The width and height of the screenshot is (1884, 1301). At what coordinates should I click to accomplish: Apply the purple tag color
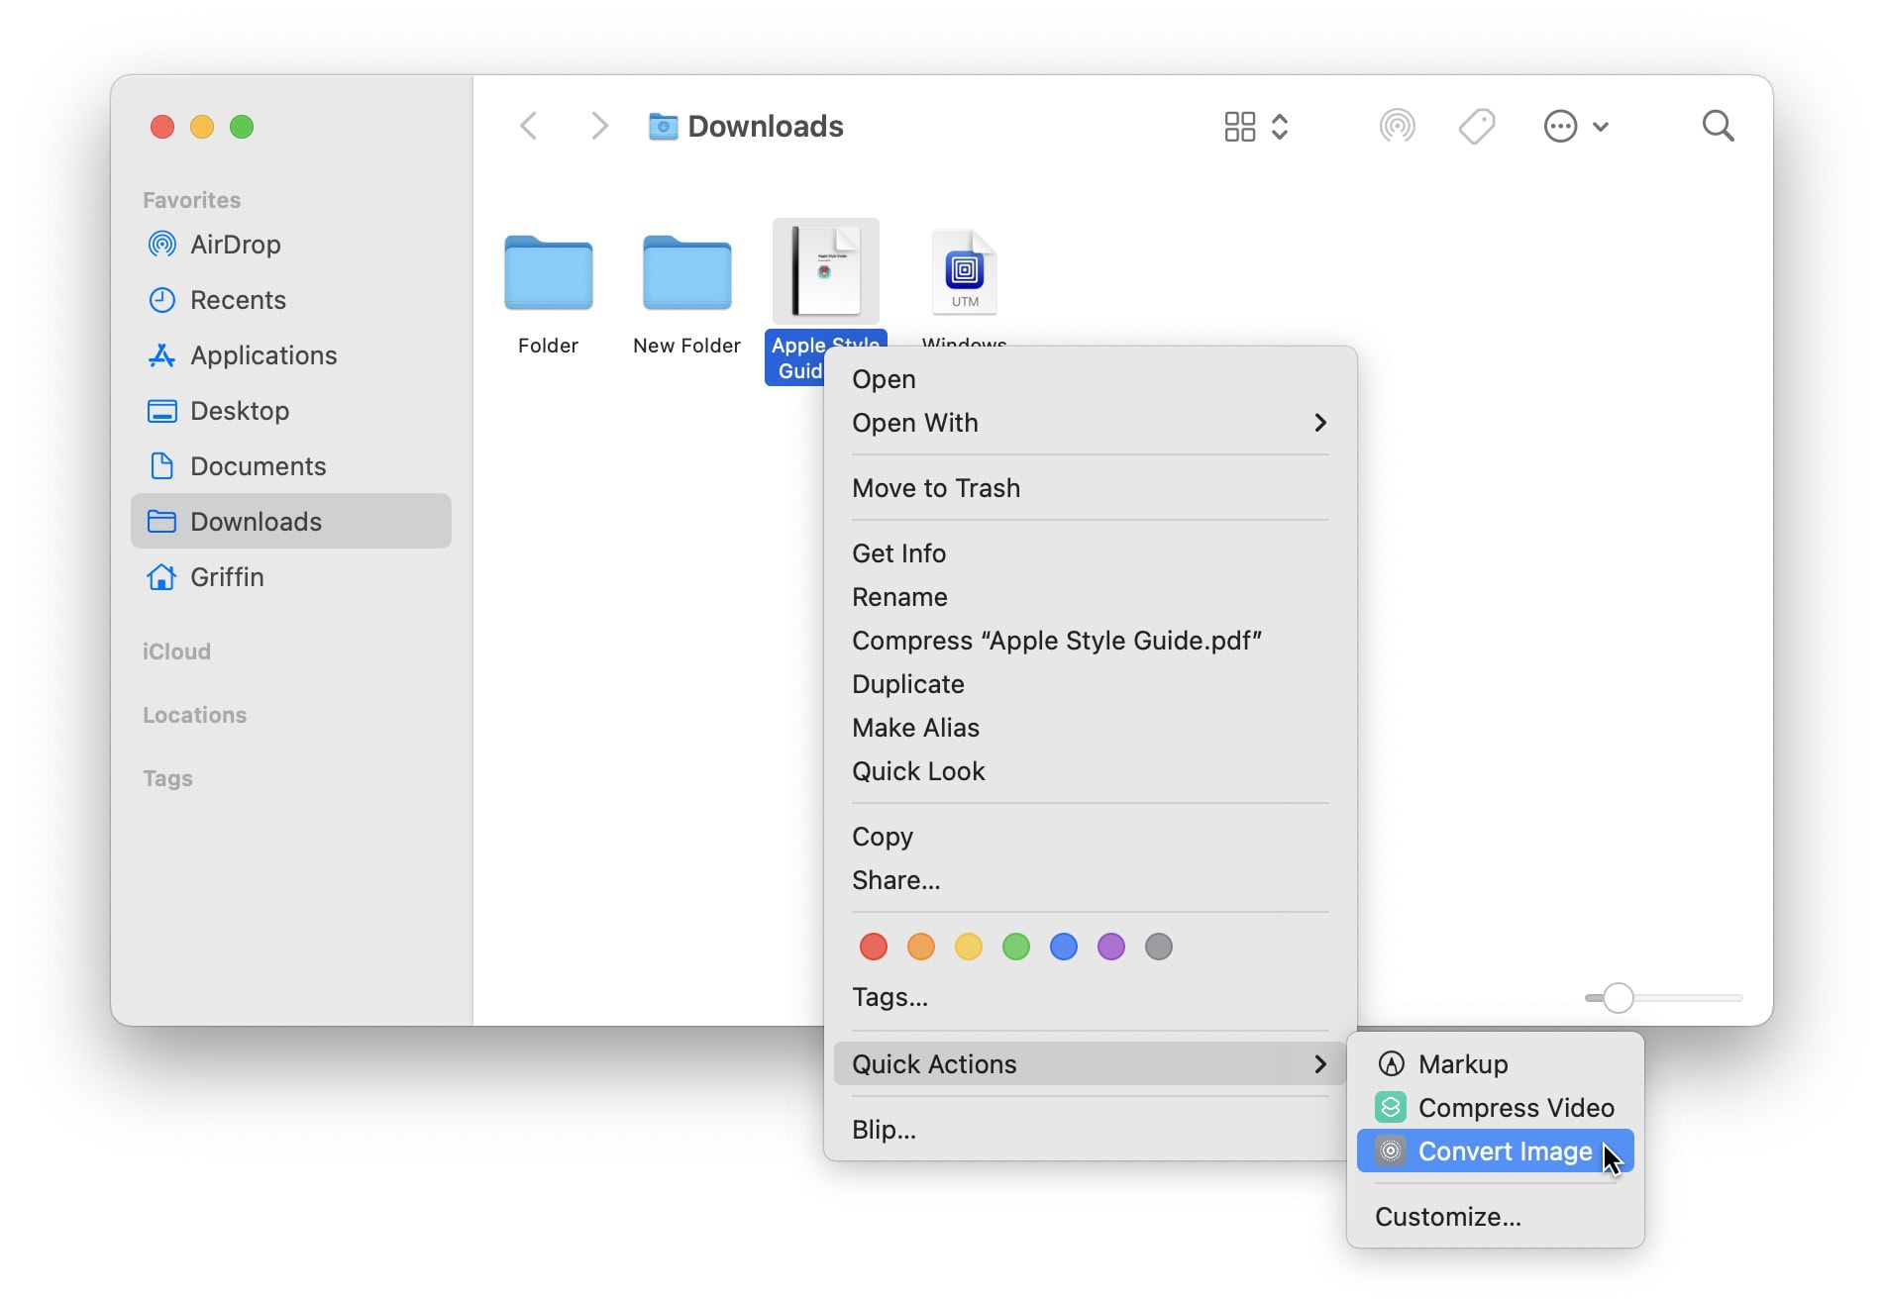coord(1110,947)
